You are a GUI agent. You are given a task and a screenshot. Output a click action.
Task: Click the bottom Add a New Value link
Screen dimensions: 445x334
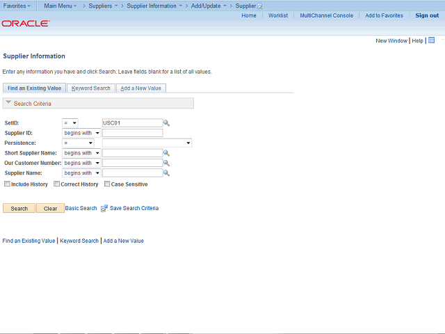(124, 241)
